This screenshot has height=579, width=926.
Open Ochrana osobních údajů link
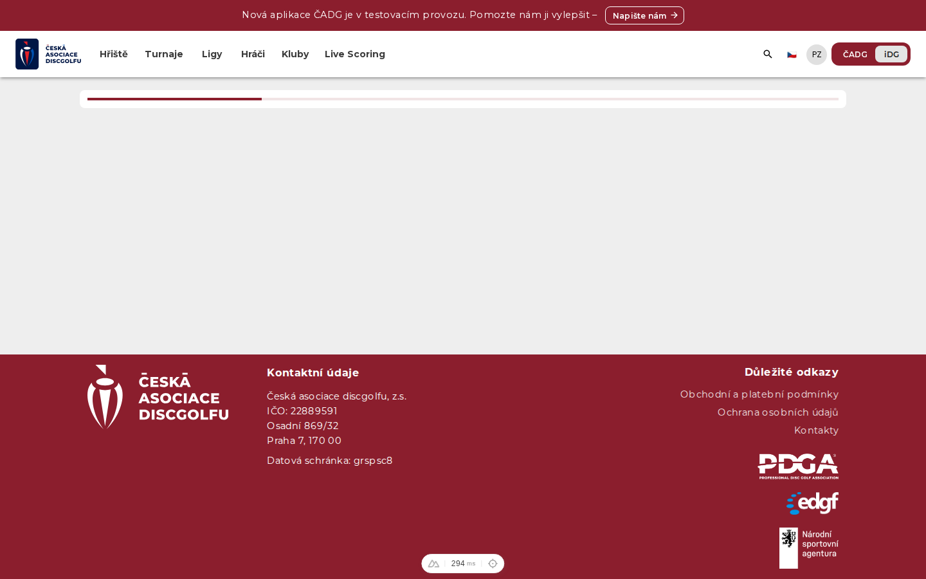coord(778,412)
